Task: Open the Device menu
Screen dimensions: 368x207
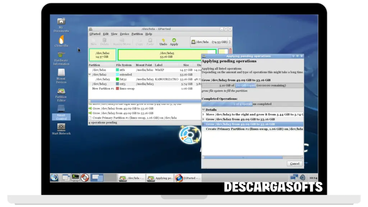Action: [124, 34]
